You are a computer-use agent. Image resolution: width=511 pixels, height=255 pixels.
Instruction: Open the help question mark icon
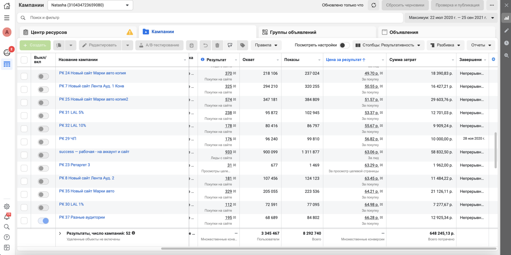7,237
